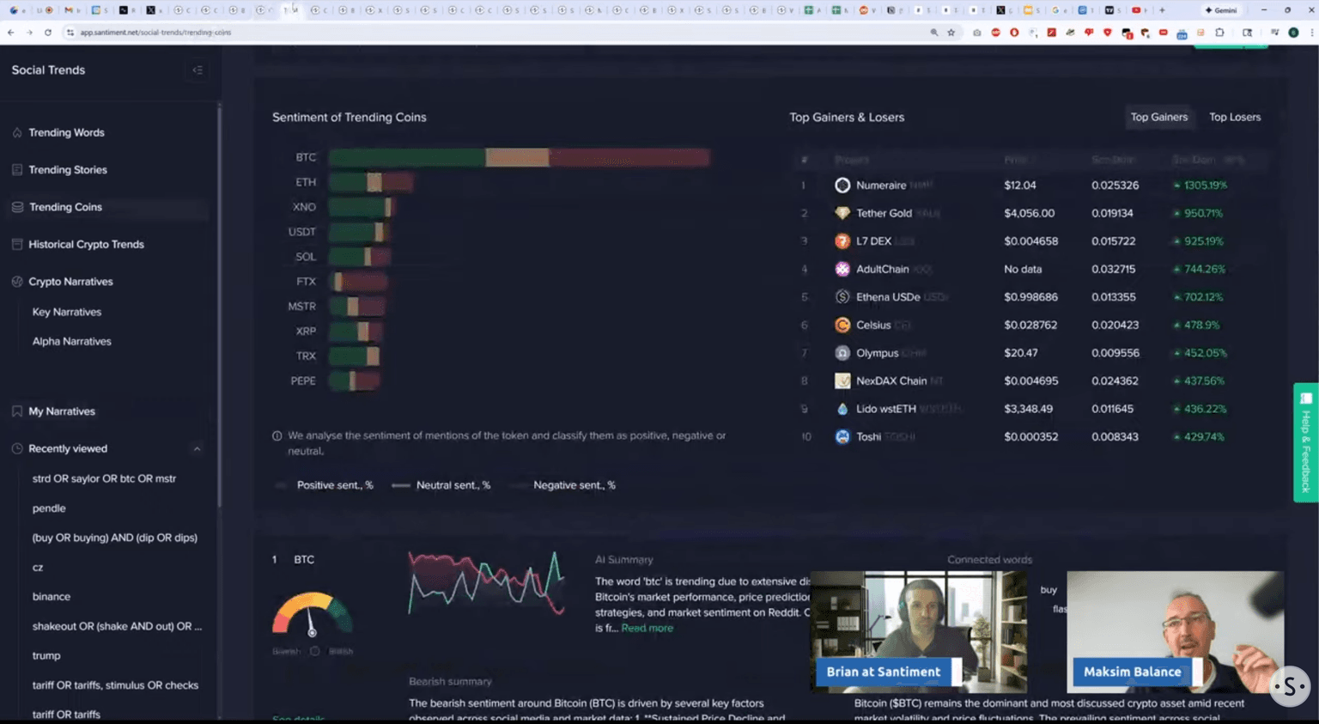Image resolution: width=1319 pixels, height=724 pixels.
Task: Click the sentiment info icon
Action: (277, 436)
